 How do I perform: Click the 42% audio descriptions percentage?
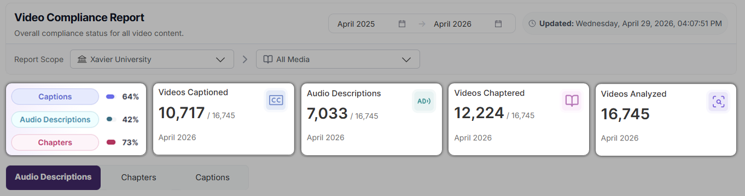pos(131,119)
